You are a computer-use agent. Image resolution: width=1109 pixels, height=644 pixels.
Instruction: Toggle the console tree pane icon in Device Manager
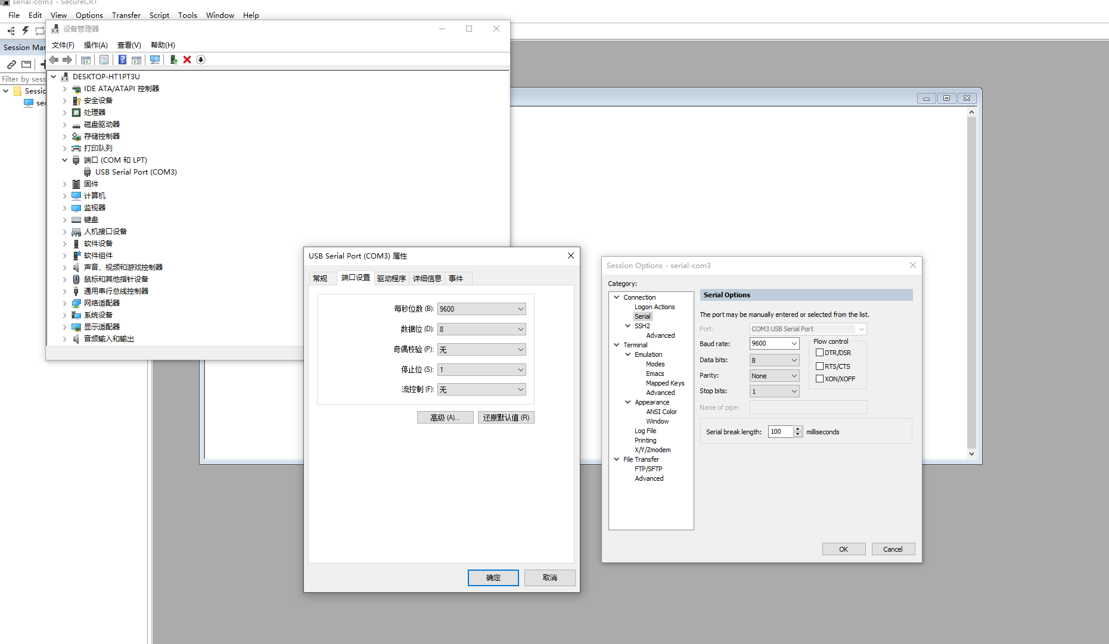(x=86, y=60)
